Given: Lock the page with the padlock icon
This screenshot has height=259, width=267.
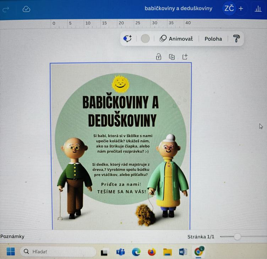Looking at the screenshot, I should coord(159,57).
